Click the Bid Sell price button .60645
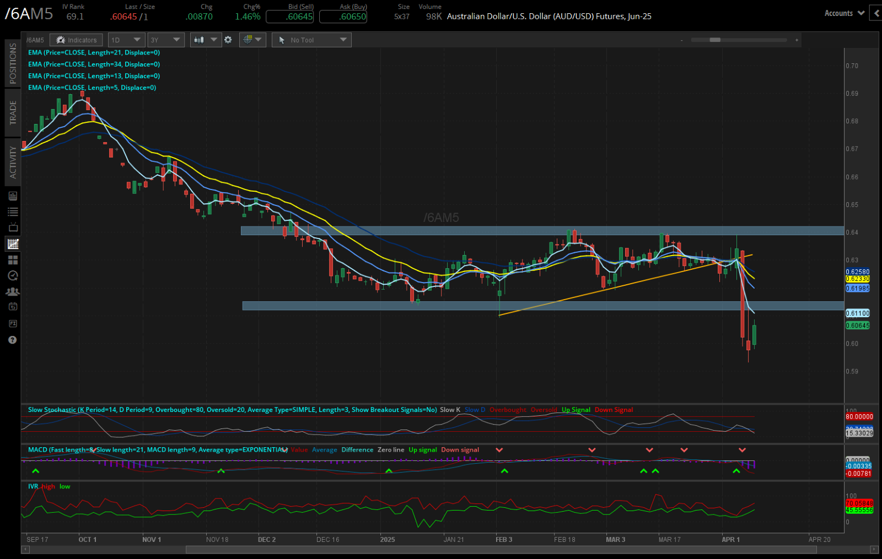Viewport: 882px width, 559px height. [289, 17]
